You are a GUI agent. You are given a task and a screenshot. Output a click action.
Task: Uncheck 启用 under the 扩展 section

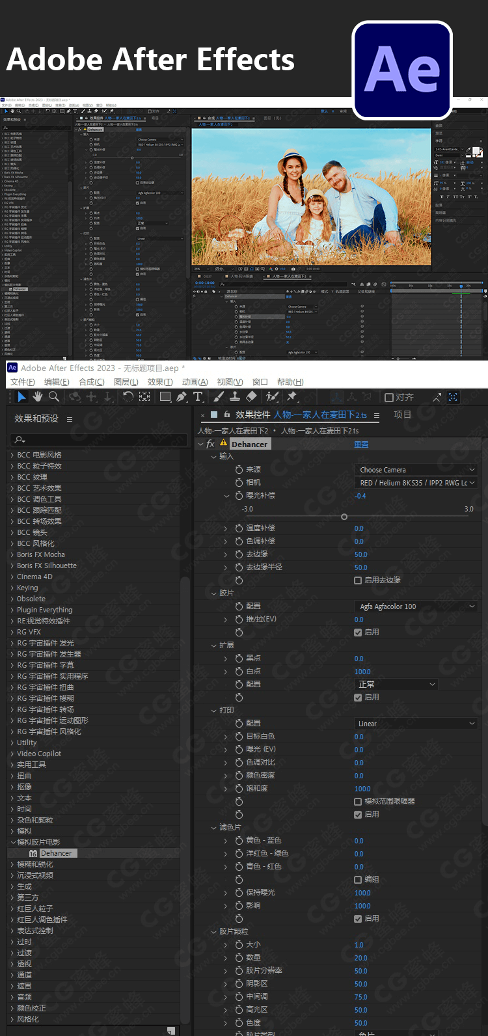(x=358, y=698)
